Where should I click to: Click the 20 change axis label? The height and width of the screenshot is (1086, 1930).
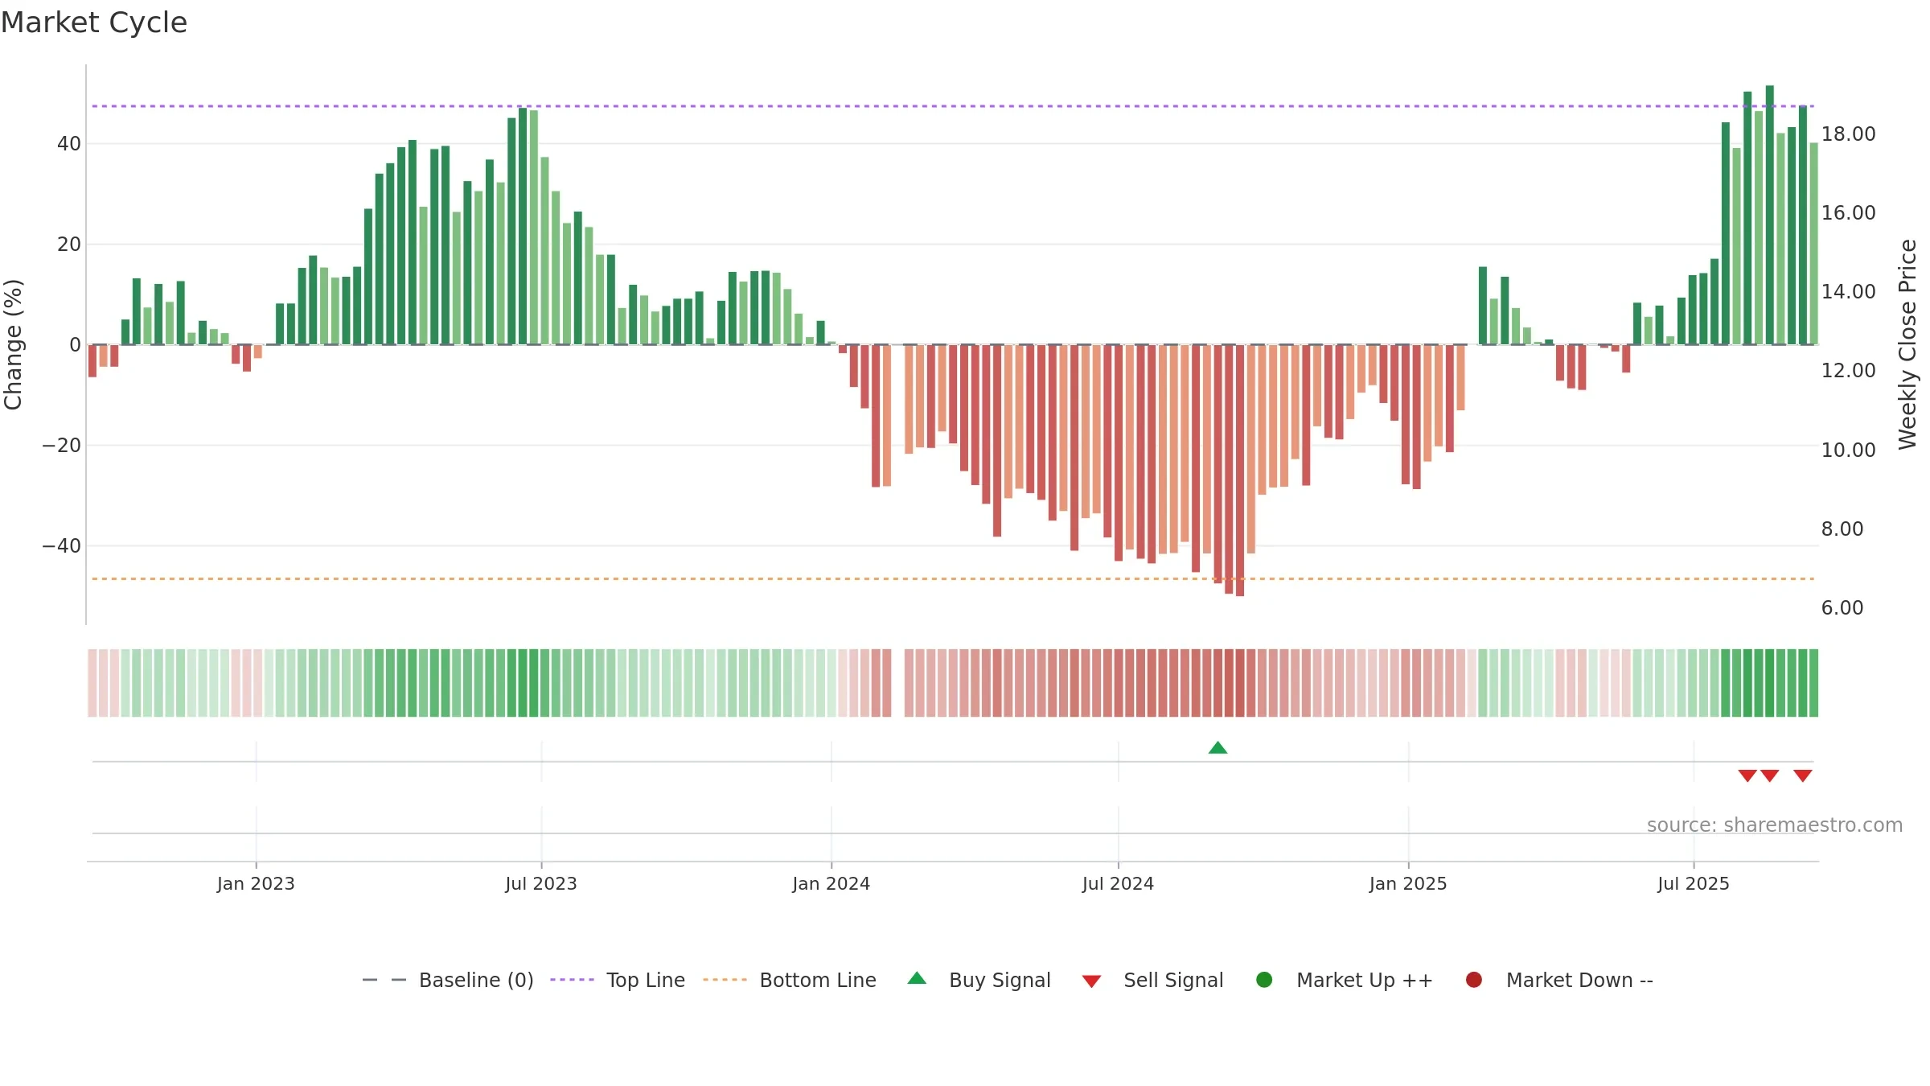click(69, 245)
